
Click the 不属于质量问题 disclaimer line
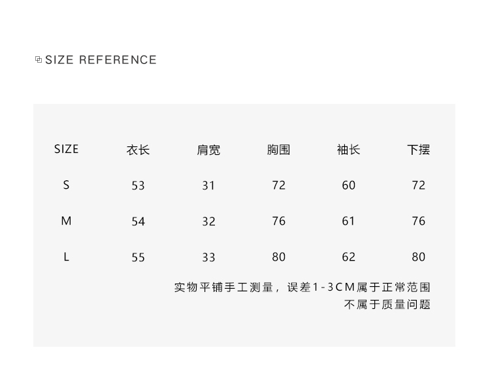pos(387,304)
